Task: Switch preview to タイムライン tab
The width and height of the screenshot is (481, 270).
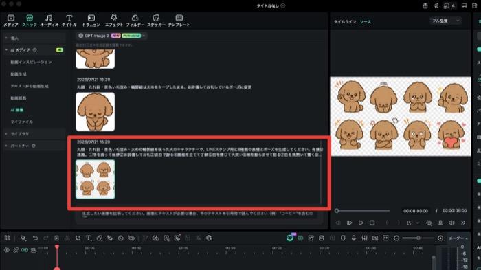Action: (x=345, y=22)
